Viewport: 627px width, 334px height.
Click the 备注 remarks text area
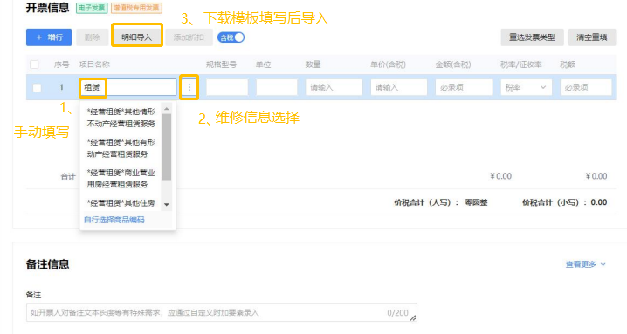click(x=222, y=313)
